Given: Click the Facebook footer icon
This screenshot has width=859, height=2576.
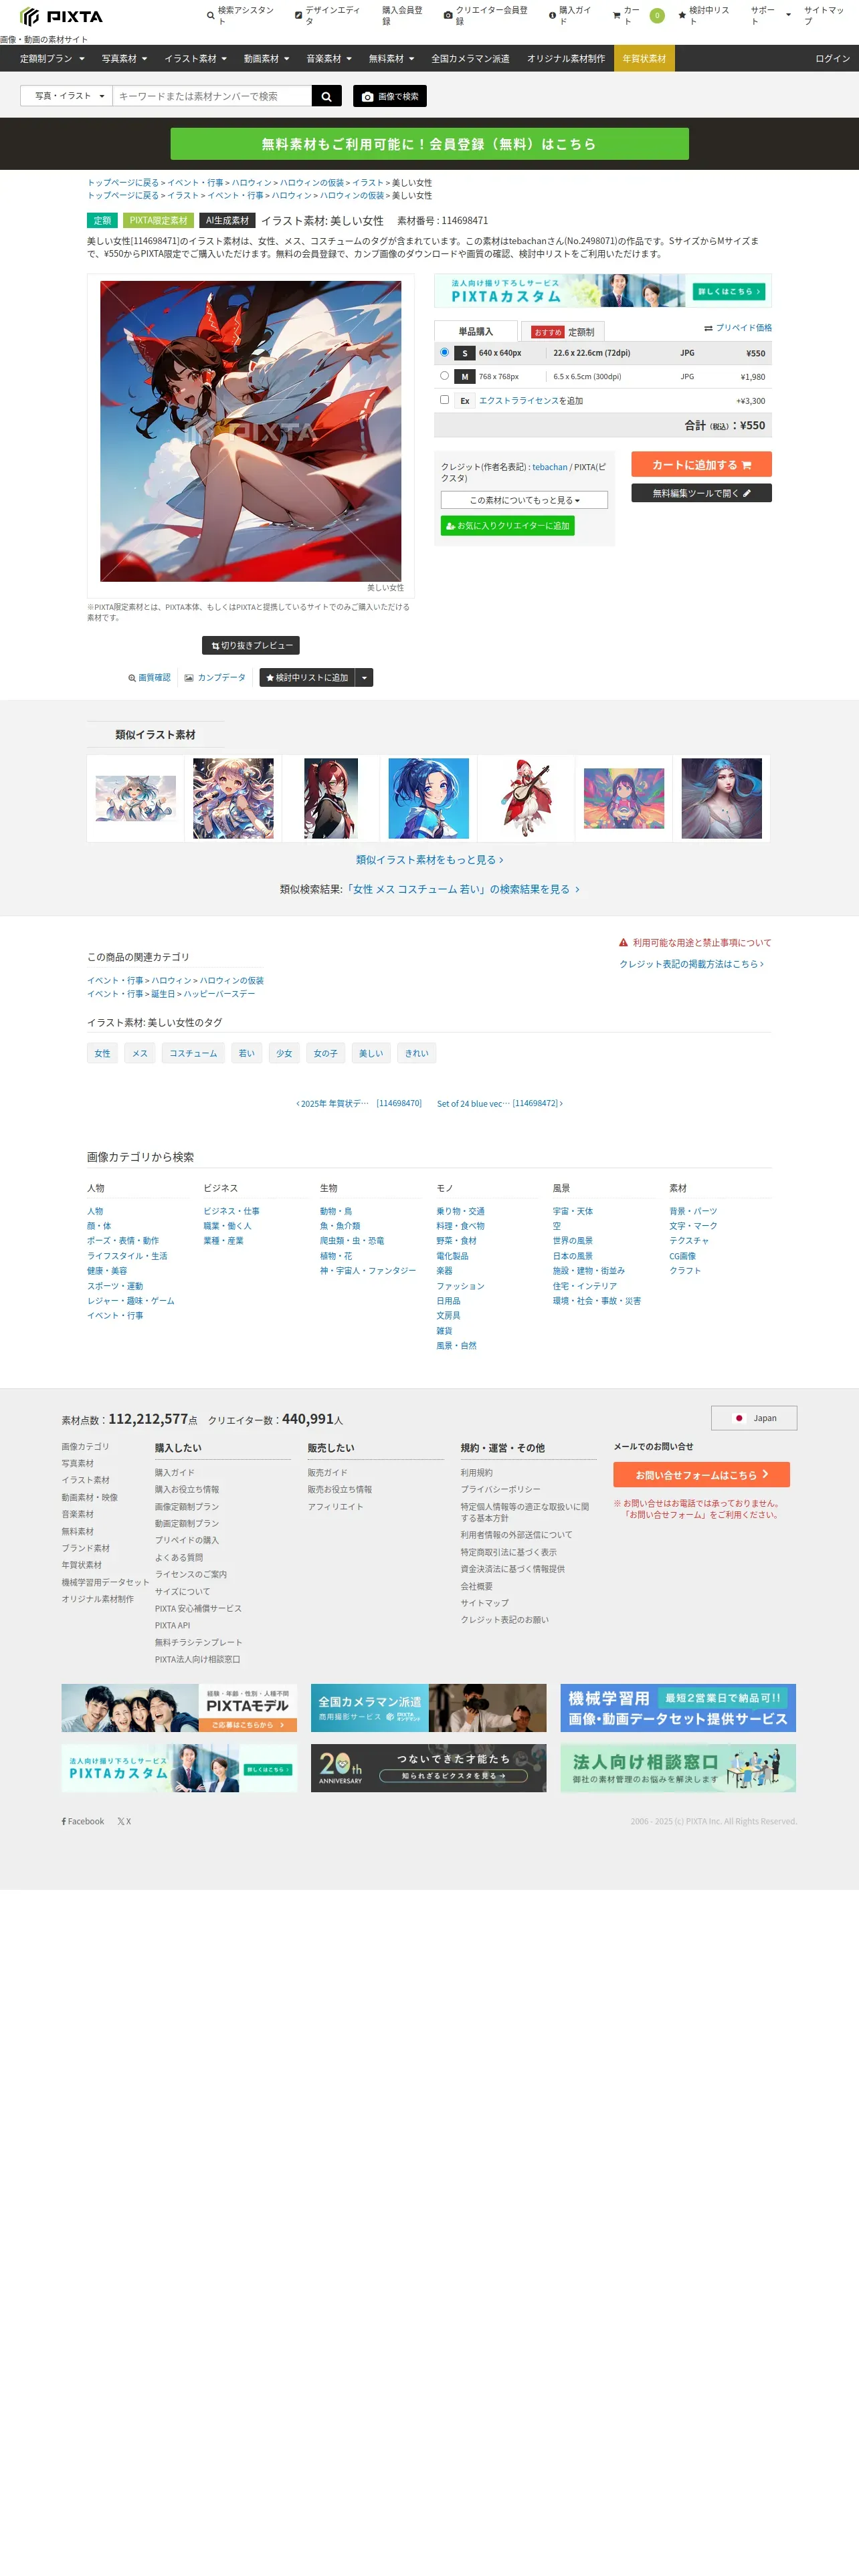Looking at the screenshot, I should [83, 1821].
